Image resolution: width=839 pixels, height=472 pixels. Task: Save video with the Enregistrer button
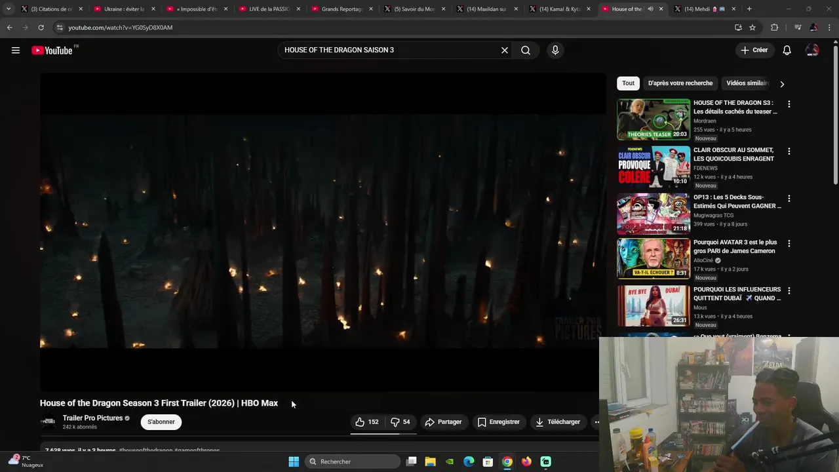pos(499,422)
